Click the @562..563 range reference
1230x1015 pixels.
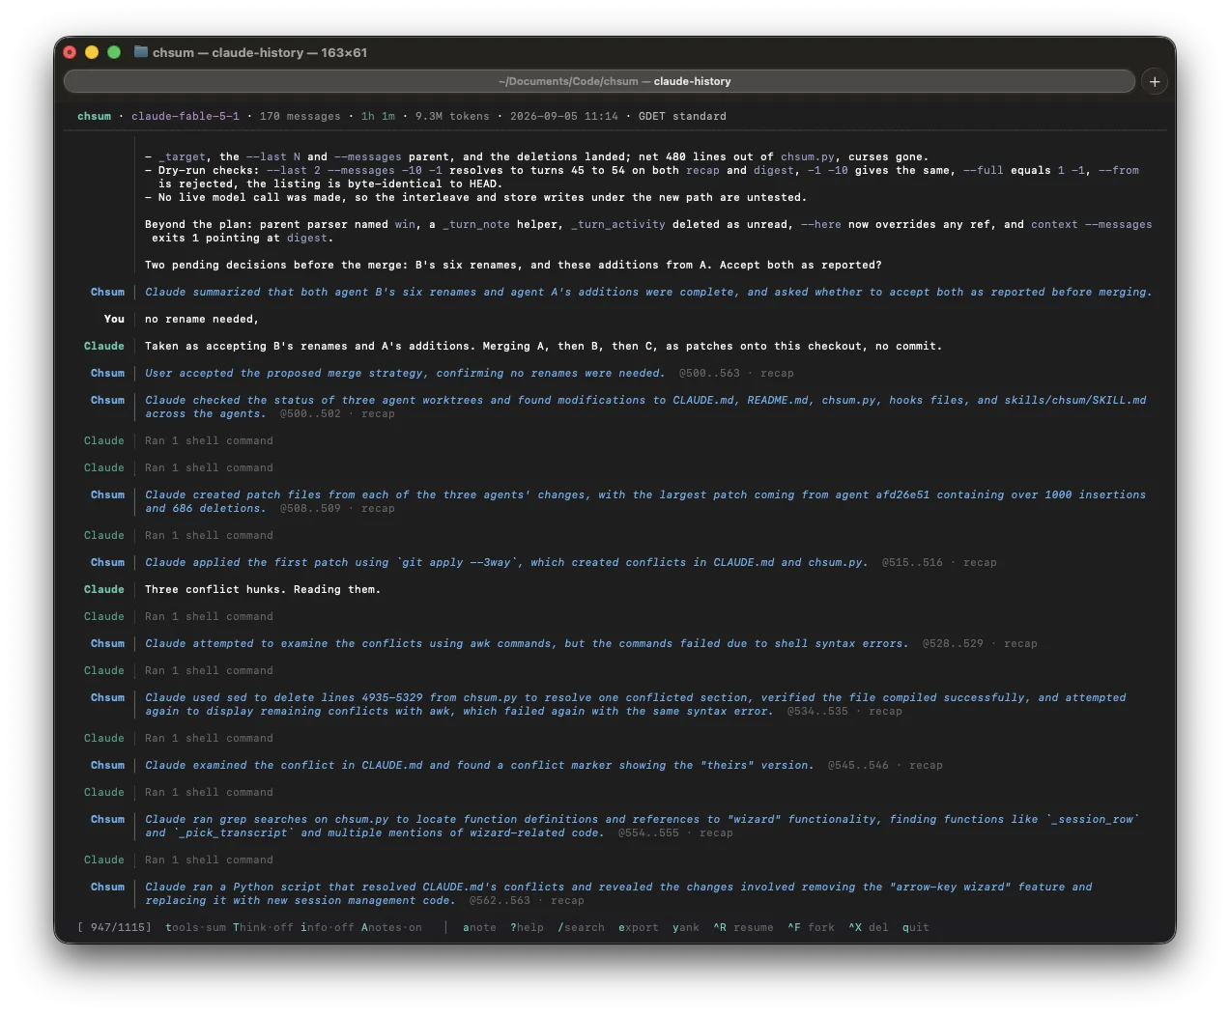point(500,900)
